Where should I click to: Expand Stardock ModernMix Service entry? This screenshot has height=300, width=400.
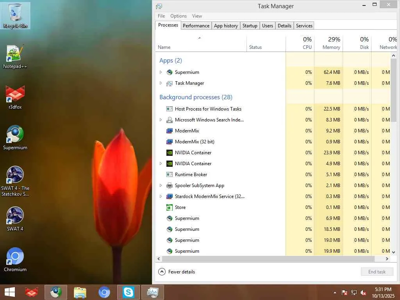click(x=161, y=196)
